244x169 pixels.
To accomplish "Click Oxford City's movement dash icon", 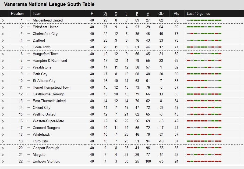I will pyautogui.click(x=29, y=107).
